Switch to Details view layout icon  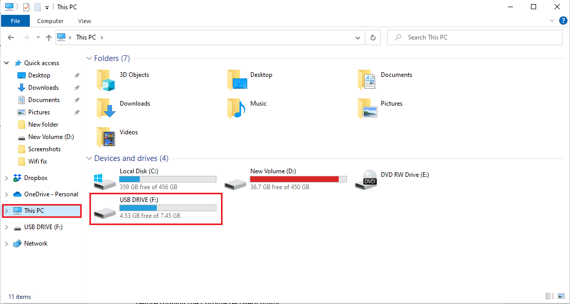pyautogui.click(x=550, y=296)
